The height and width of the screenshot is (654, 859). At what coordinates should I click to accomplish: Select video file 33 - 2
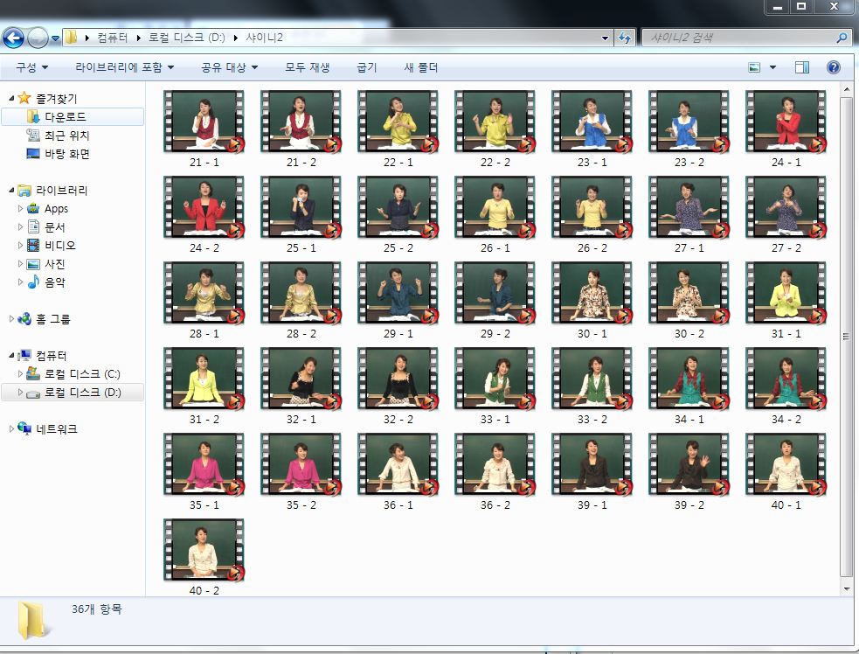[592, 386]
